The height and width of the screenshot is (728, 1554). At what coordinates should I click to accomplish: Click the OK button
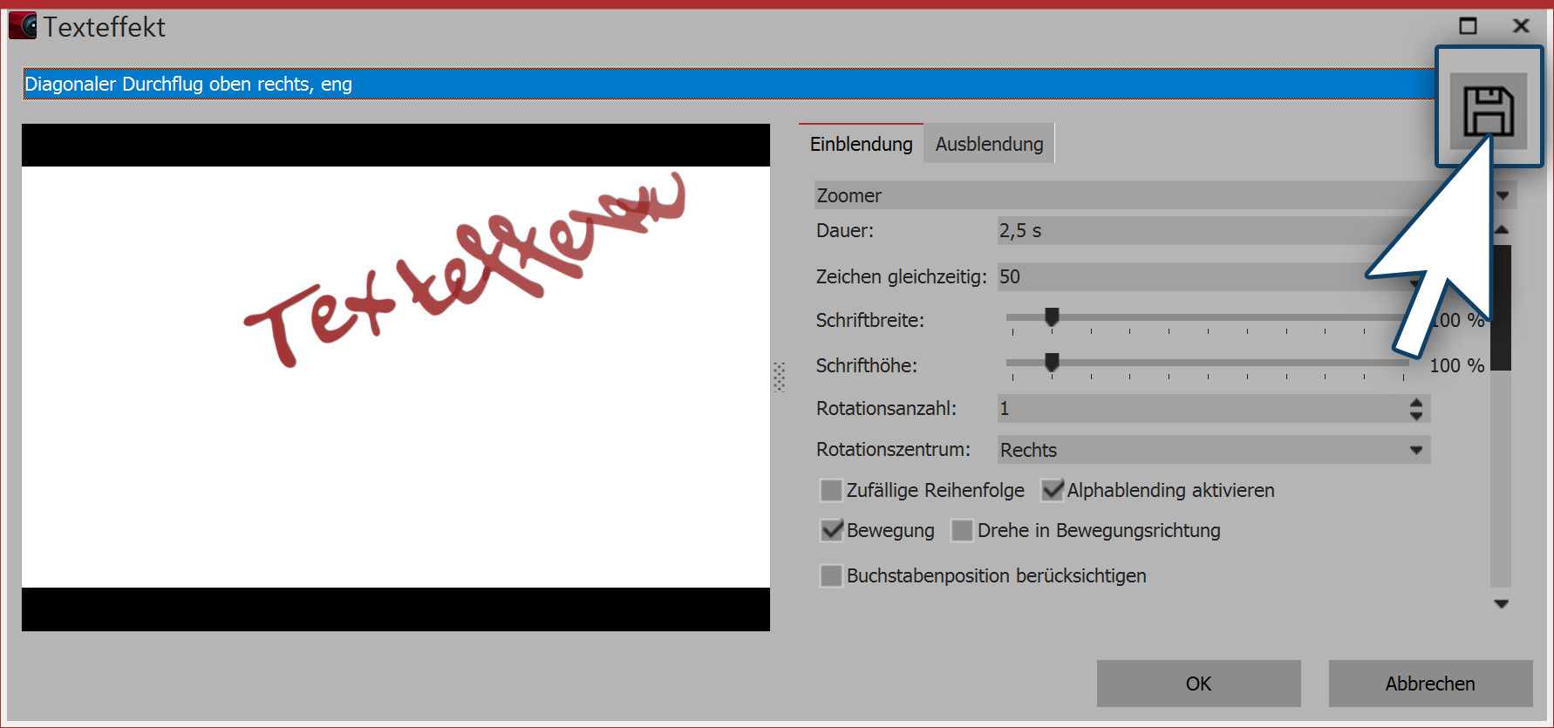(1199, 684)
